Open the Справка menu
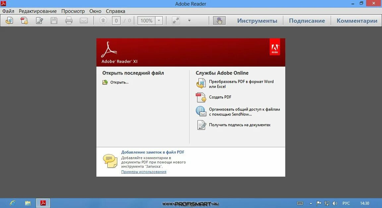Screen dimensions: 382x208 (x=116, y=11)
